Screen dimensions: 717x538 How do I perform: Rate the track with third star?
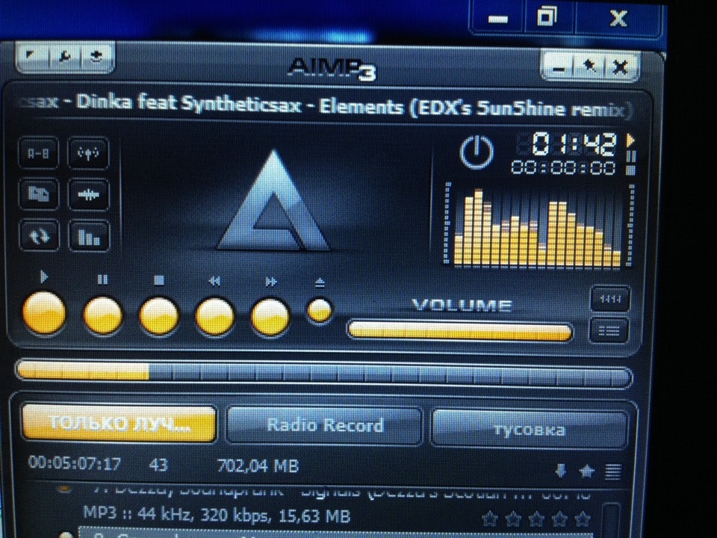536,519
